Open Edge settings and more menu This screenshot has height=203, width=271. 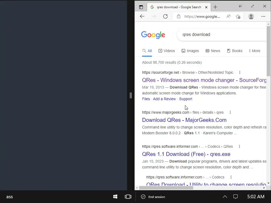coord(263,16)
